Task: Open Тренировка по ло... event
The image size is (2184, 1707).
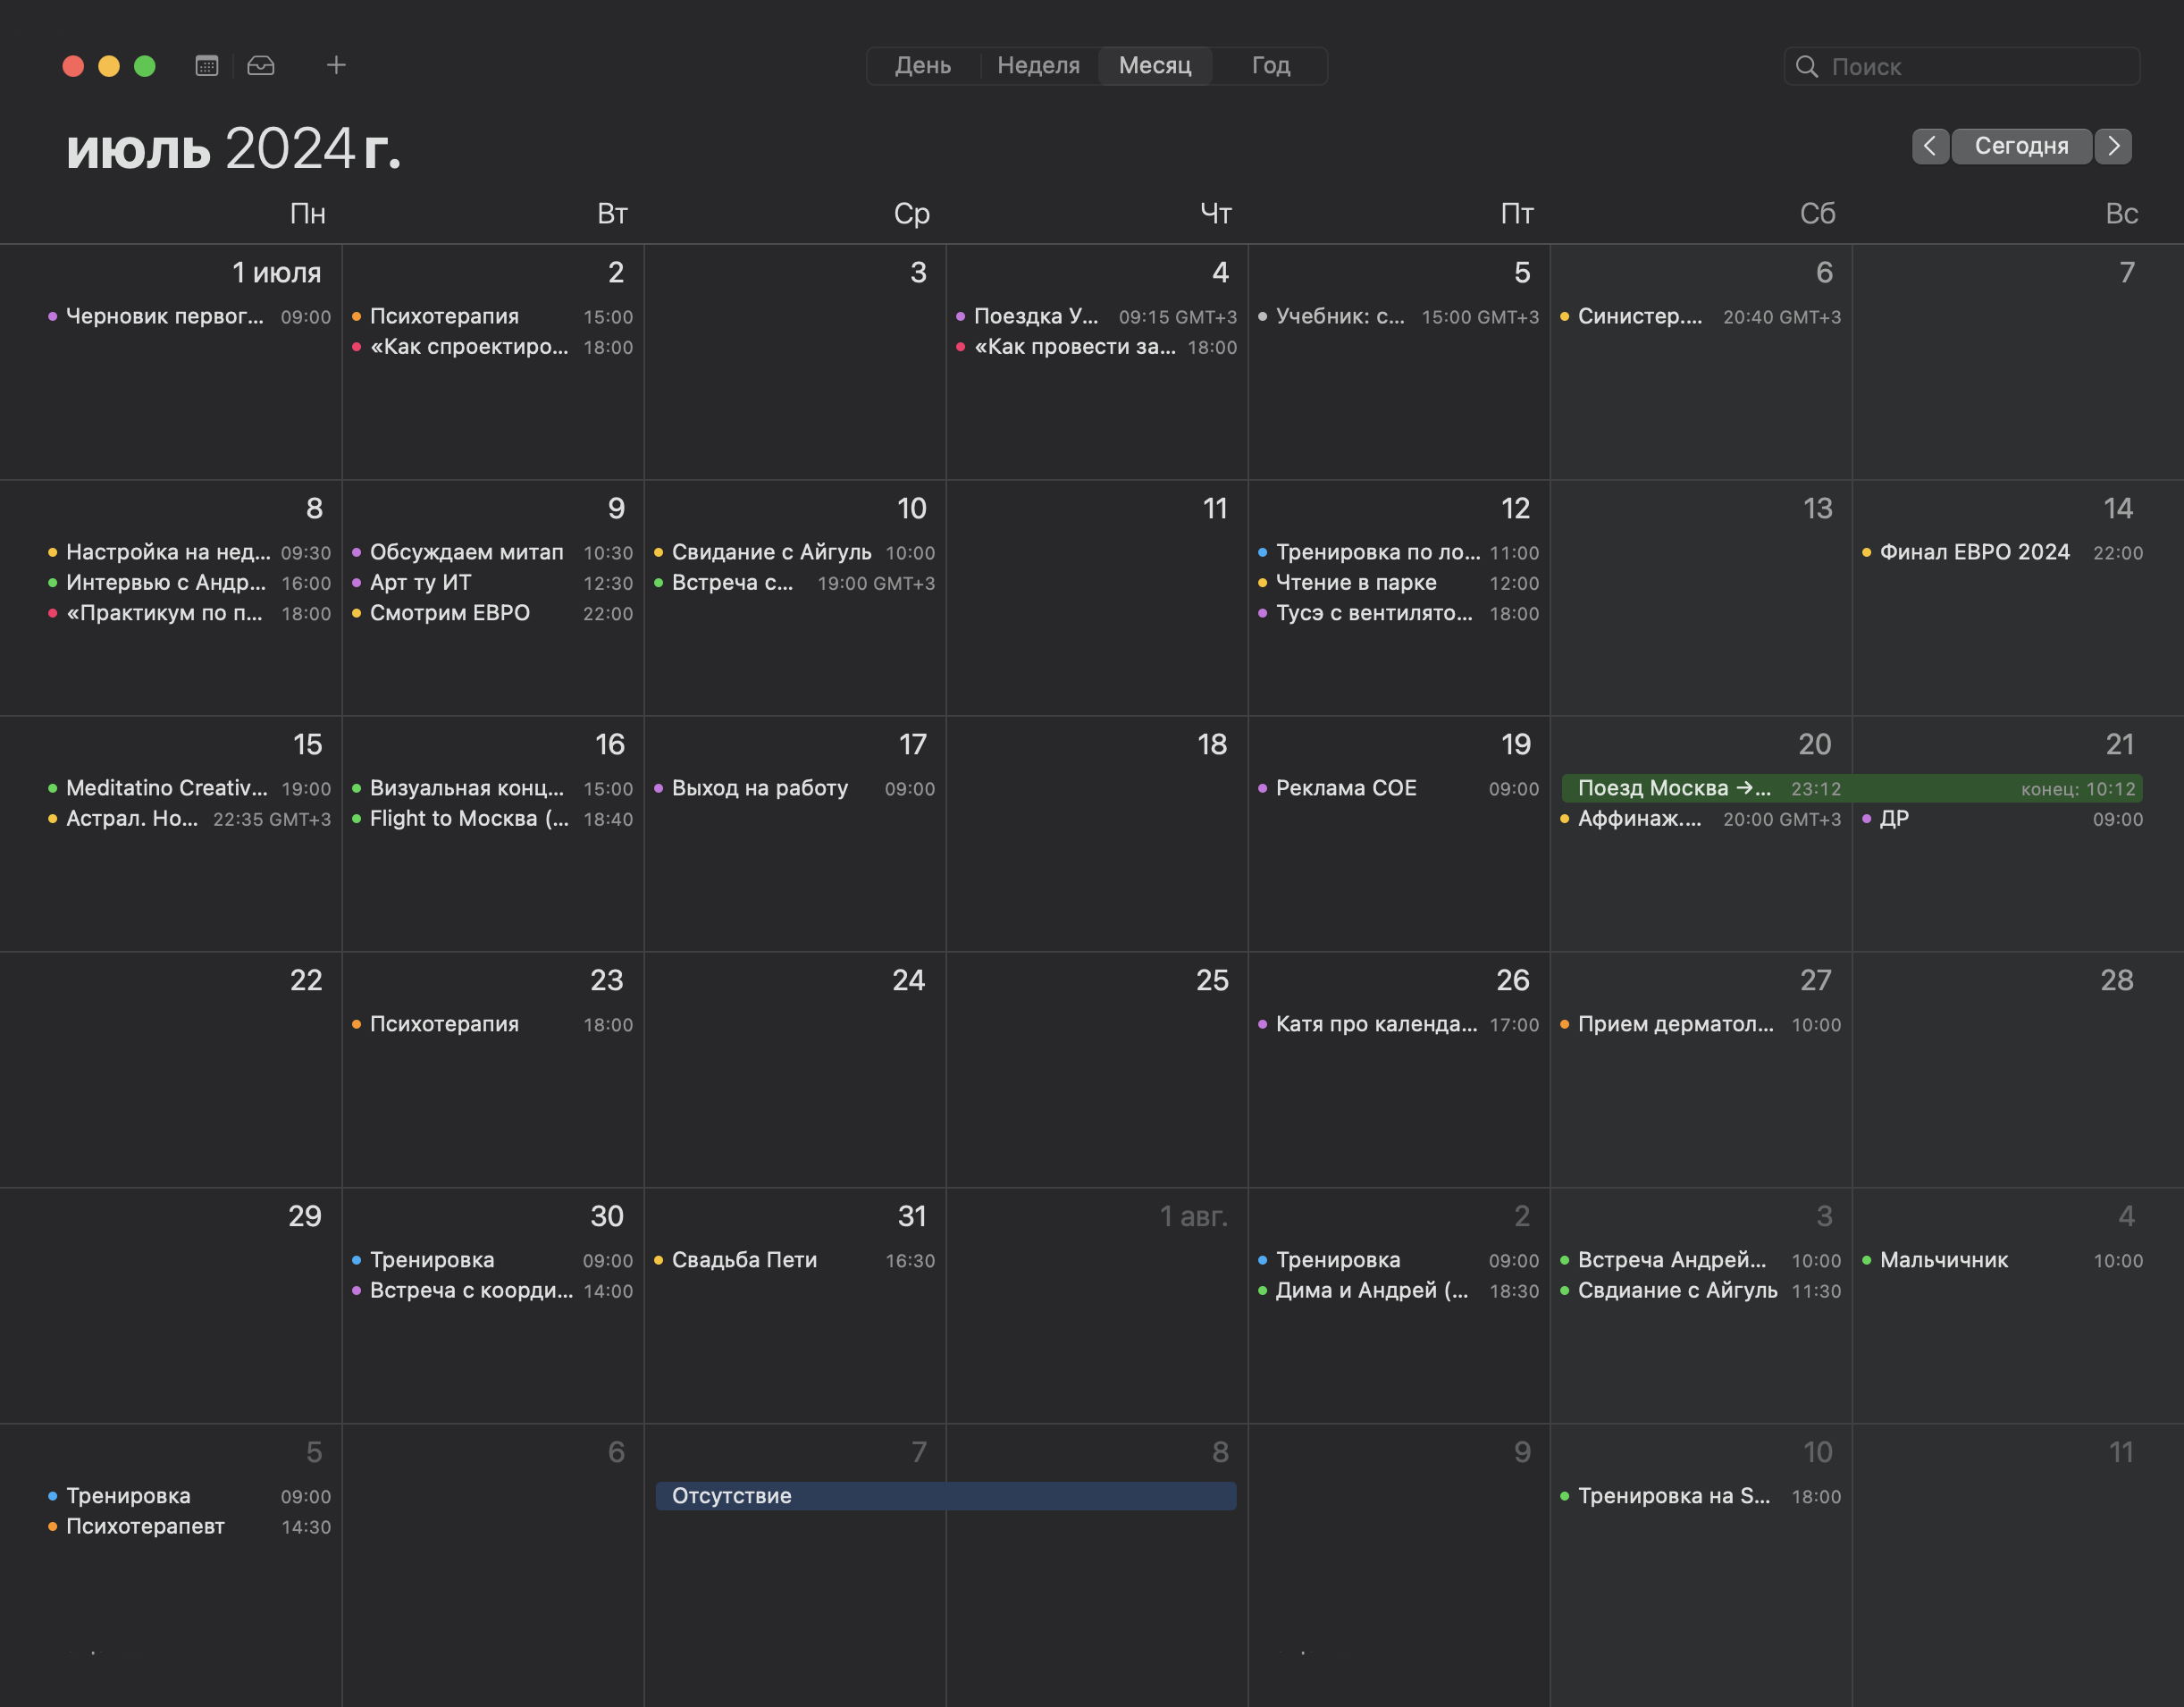Action: 1398,552
